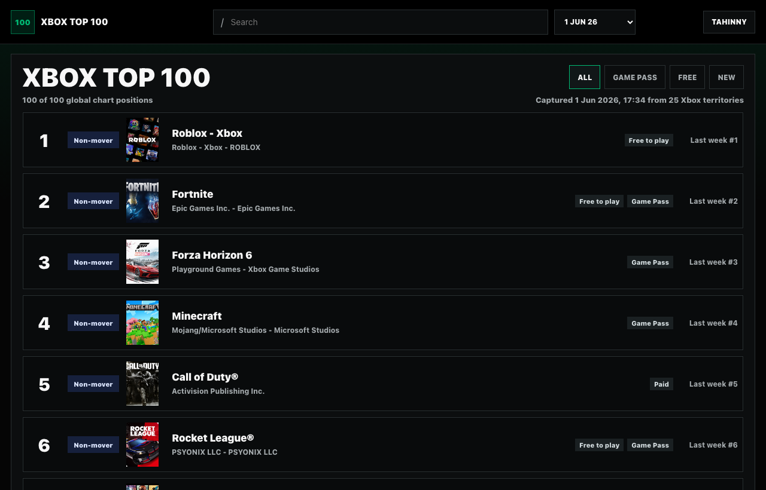This screenshot has height=490, width=766.
Task: Click 'Activision Publishing Inc.' text
Action: click(x=218, y=391)
